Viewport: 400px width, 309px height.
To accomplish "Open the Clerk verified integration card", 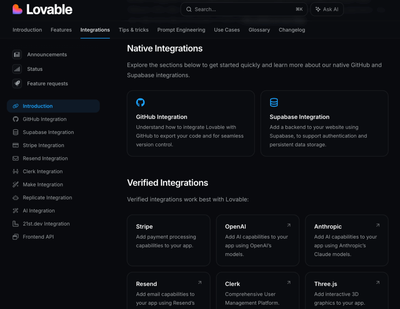I will pos(258,291).
